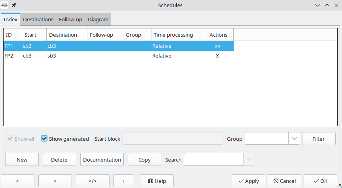The height and width of the screenshot is (188, 342).
Task: Open Help with the lifebuoy icon
Action: tap(156, 181)
